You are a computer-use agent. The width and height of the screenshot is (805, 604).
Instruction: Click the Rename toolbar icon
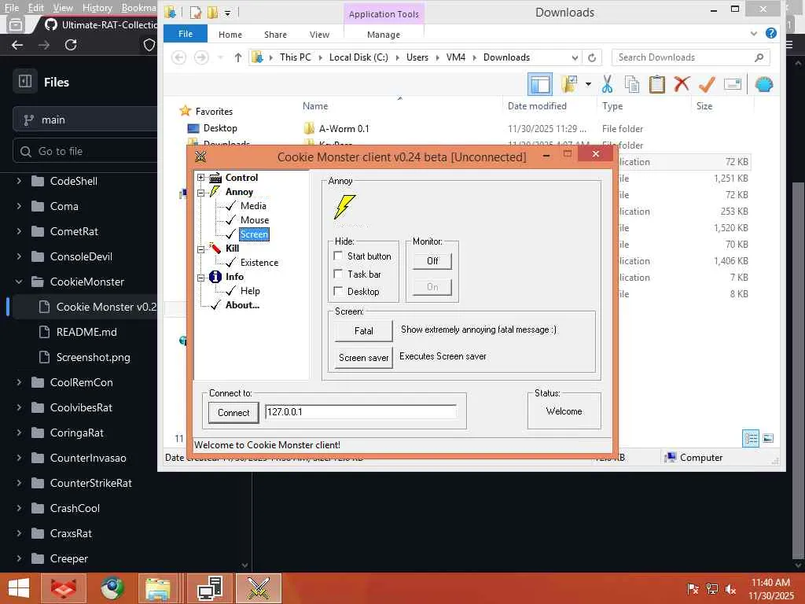733,84
